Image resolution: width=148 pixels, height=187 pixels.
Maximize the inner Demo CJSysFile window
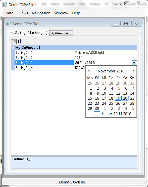(x=126, y=24)
